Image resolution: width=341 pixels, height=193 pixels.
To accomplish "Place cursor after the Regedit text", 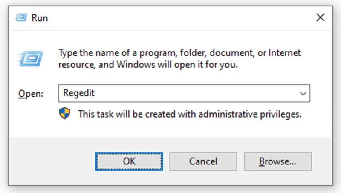I will pyautogui.click(x=95, y=93).
